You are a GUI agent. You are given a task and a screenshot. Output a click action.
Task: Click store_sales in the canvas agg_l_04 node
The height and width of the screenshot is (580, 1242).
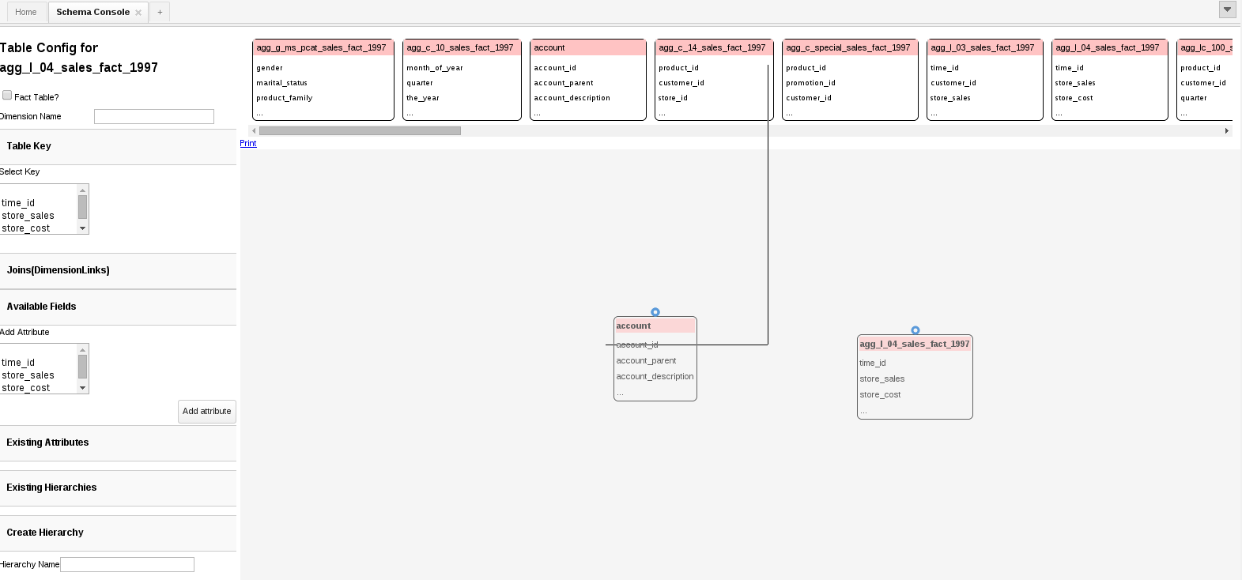[882, 379]
